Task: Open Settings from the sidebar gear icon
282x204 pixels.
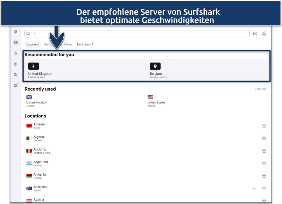Action: (x=15, y=85)
